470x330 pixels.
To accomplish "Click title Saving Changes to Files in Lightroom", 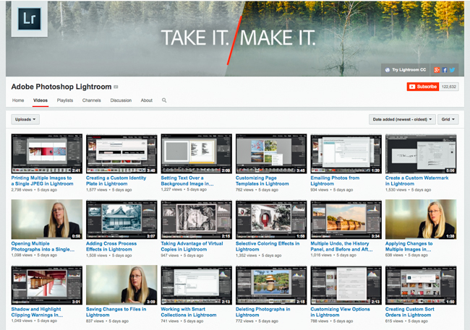I will (116, 312).
